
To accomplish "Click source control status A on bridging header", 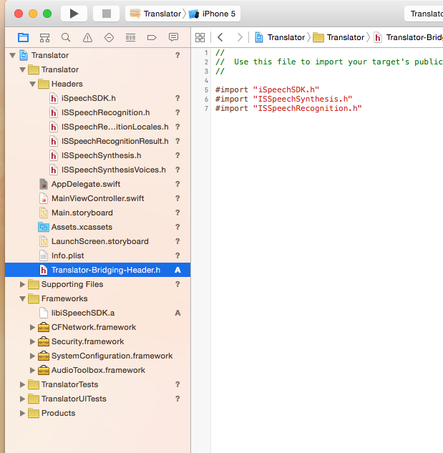I will (x=177, y=270).
